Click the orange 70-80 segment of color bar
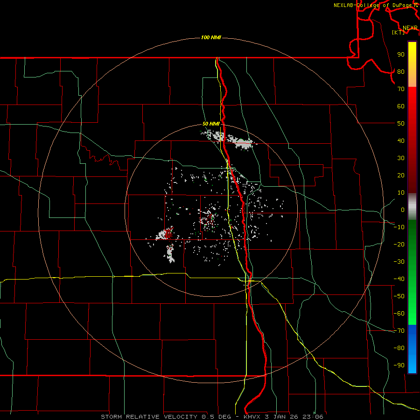 click(412, 79)
